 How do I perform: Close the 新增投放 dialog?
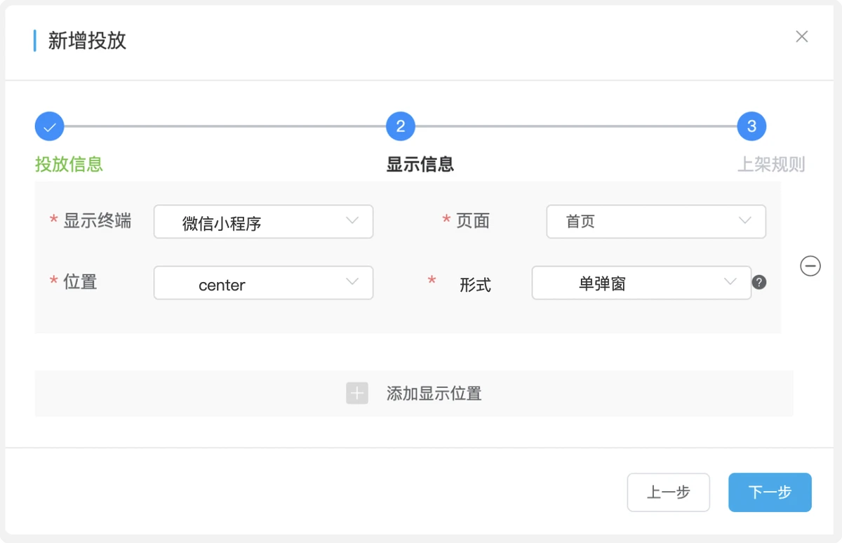click(x=801, y=36)
